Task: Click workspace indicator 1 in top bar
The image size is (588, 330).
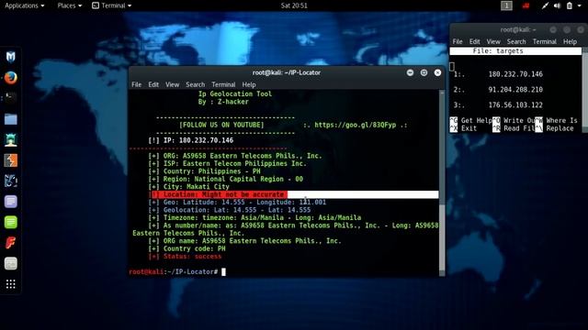Action: tap(506, 5)
